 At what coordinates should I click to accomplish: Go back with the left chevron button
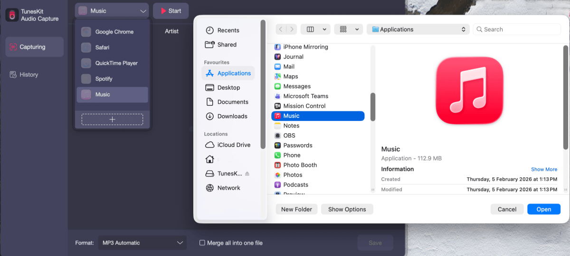281,29
